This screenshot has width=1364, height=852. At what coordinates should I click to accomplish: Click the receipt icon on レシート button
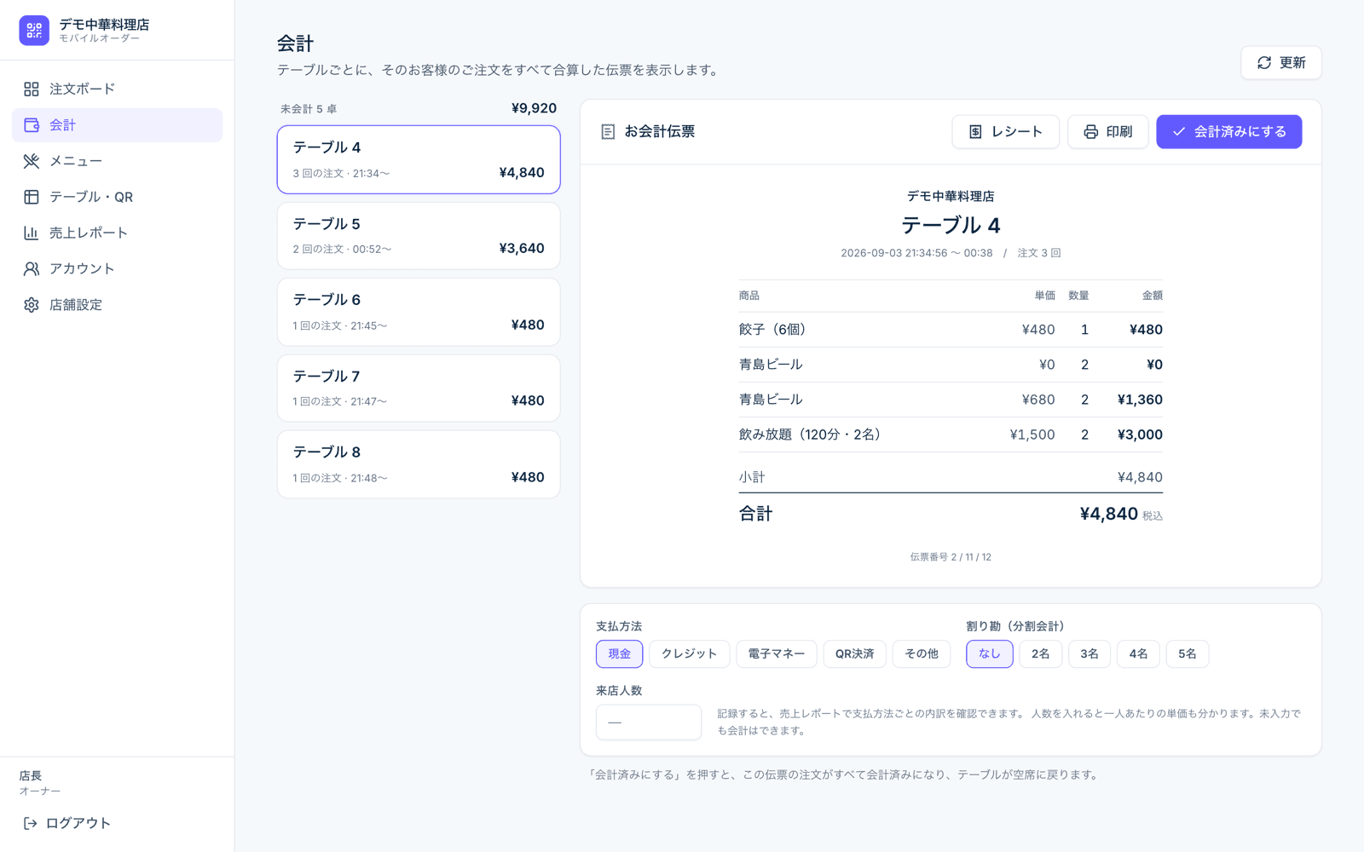(975, 132)
